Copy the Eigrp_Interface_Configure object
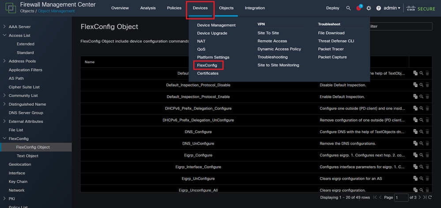Viewport: 441px width, 208px height. [415, 167]
